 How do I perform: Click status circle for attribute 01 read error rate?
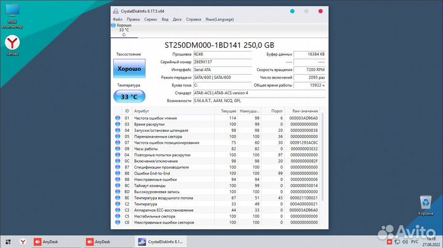118,118
